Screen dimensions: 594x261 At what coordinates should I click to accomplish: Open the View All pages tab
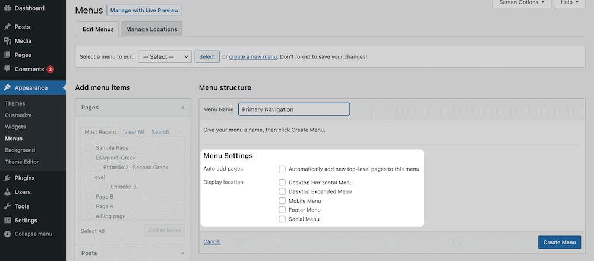coord(134,132)
